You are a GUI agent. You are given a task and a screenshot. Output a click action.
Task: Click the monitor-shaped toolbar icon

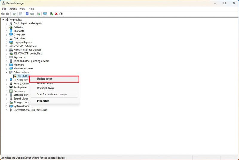click(x=45, y=14)
